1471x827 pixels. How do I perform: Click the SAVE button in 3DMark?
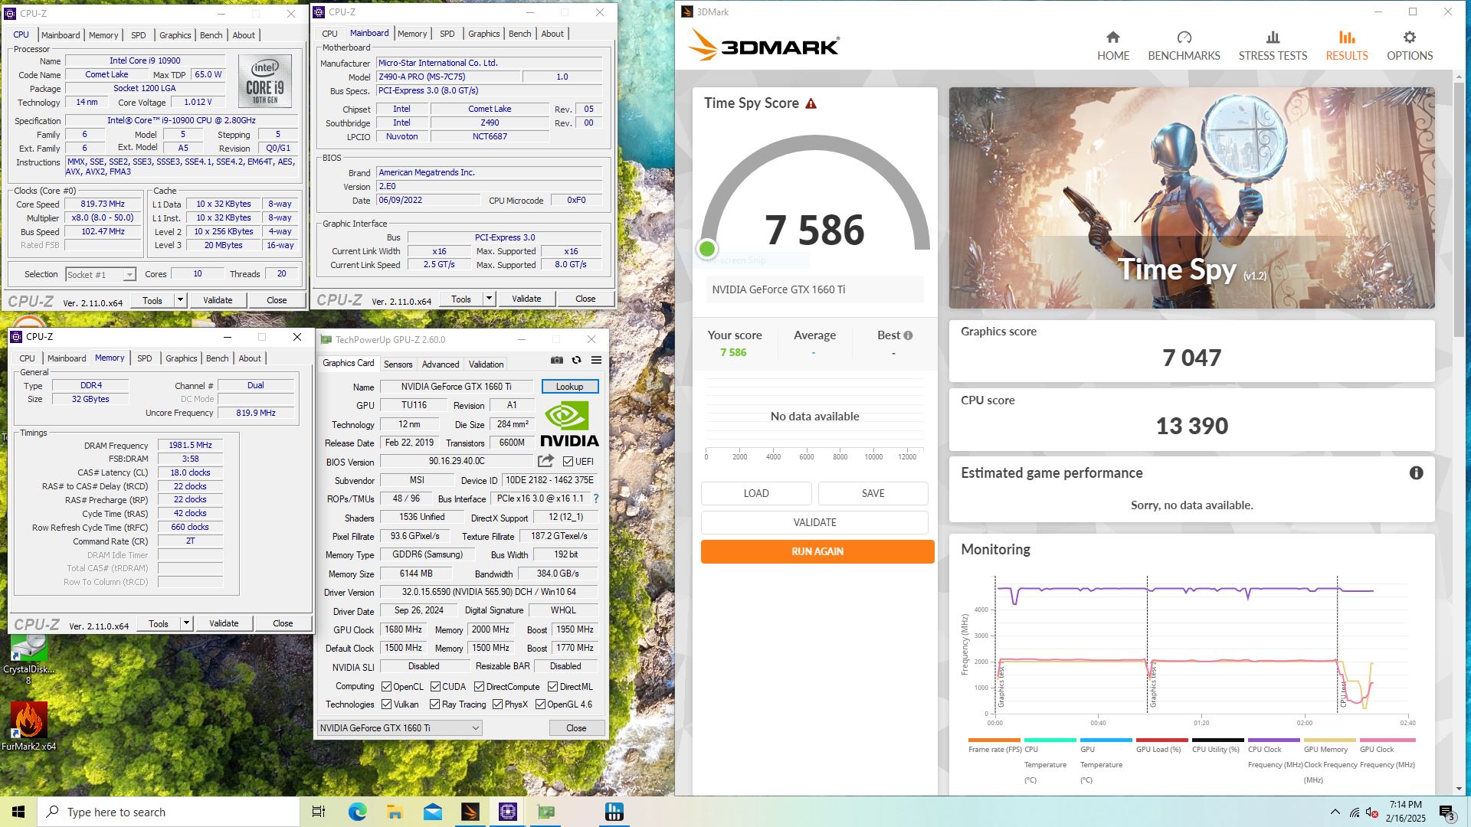[873, 494]
